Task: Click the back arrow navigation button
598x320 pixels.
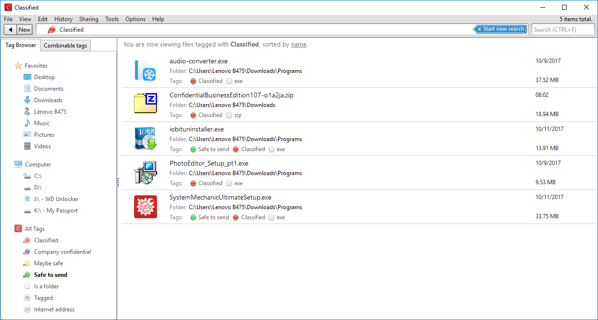Action: click(11, 30)
